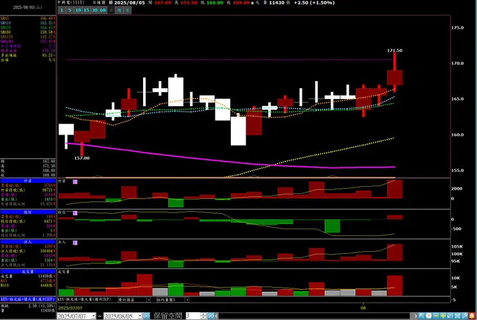Click the highlighted KEN indicator label at bottom-left
This screenshot has width=477, height=320.
point(28,299)
